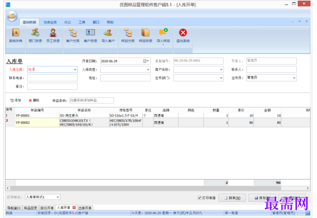Click the total amount 90 cell
The width and height of the screenshot is (317, 218).
[x=267, y=182]
